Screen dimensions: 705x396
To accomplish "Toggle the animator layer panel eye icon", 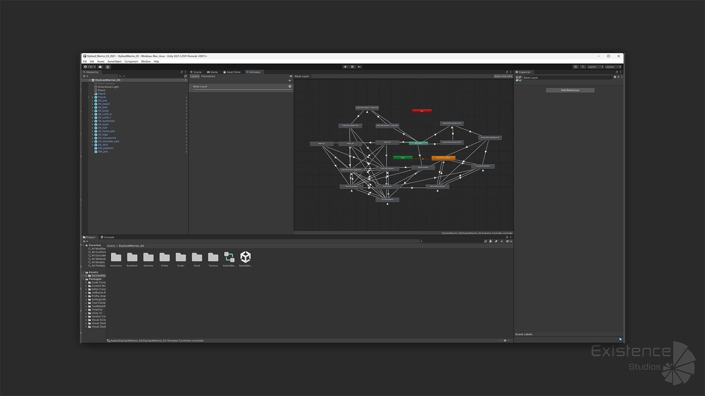I will (291, 76).
